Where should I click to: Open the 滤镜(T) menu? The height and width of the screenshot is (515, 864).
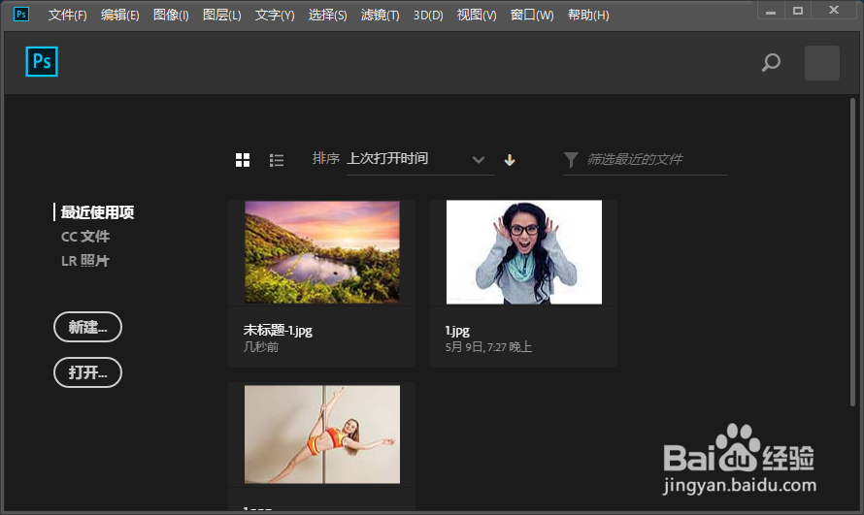click(380, 15)
